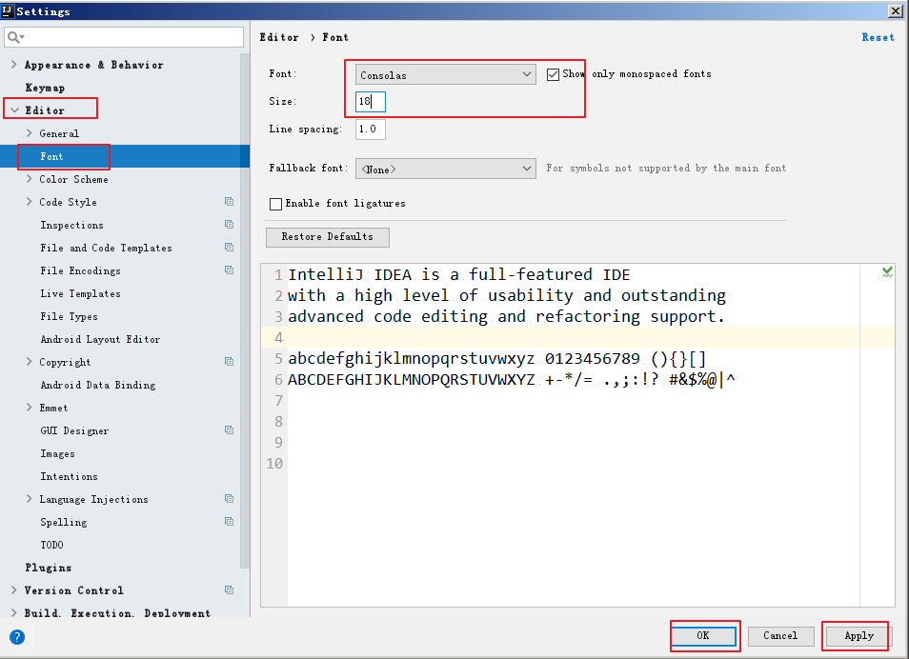Viewport: 909px width, 659px height.
Task: Click the settings search field
Action: coord(124,37)
